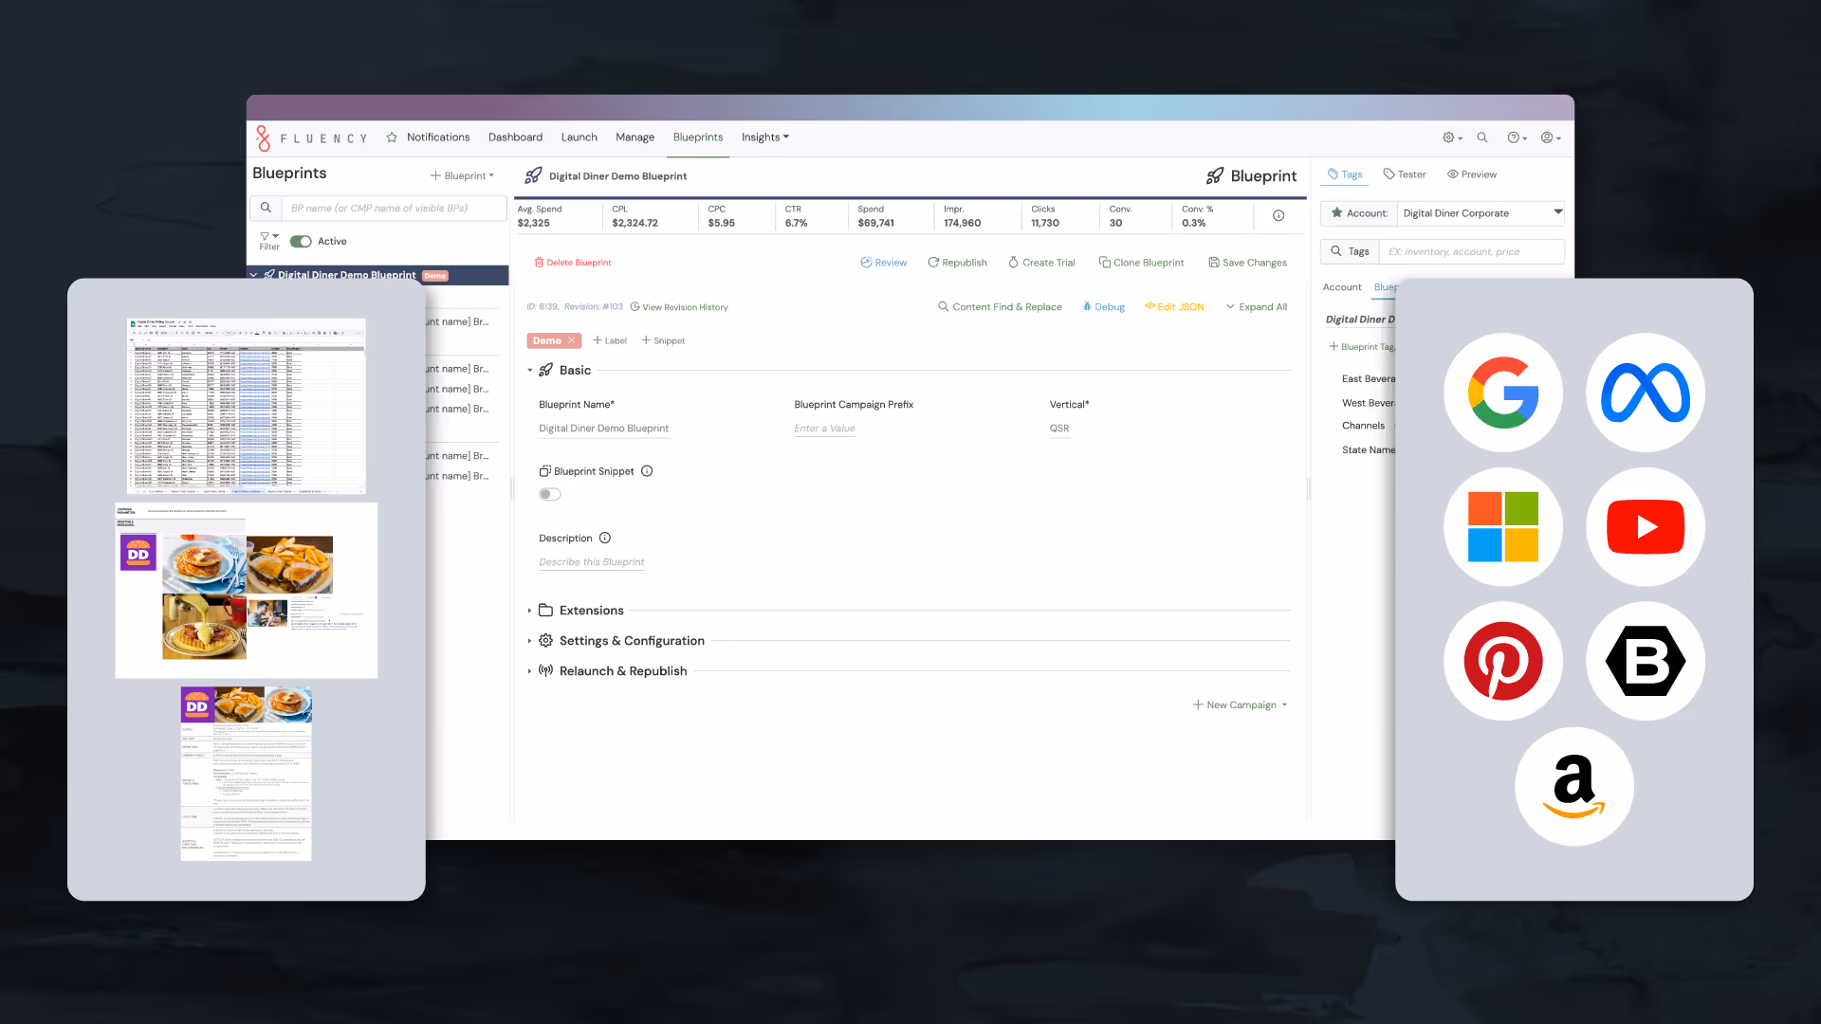This screenshot has height=1024, width=1821.
Task: Open the Account dropdown Digital Diner Corporate
Action: 1480,213
